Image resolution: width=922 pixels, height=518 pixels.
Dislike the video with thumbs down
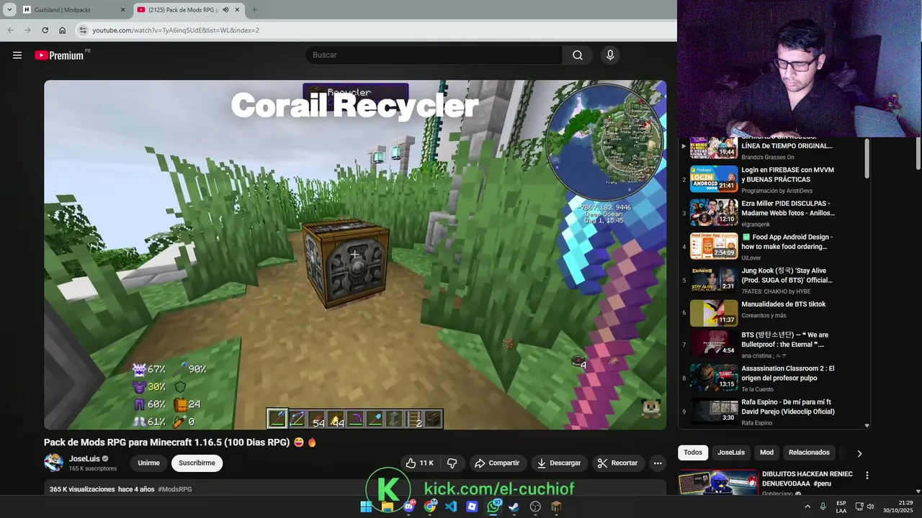[x=452, y=463]
